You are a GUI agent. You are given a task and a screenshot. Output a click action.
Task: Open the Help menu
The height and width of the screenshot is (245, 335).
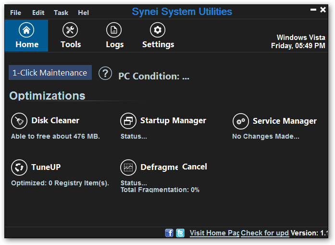[x=83, y=13]
